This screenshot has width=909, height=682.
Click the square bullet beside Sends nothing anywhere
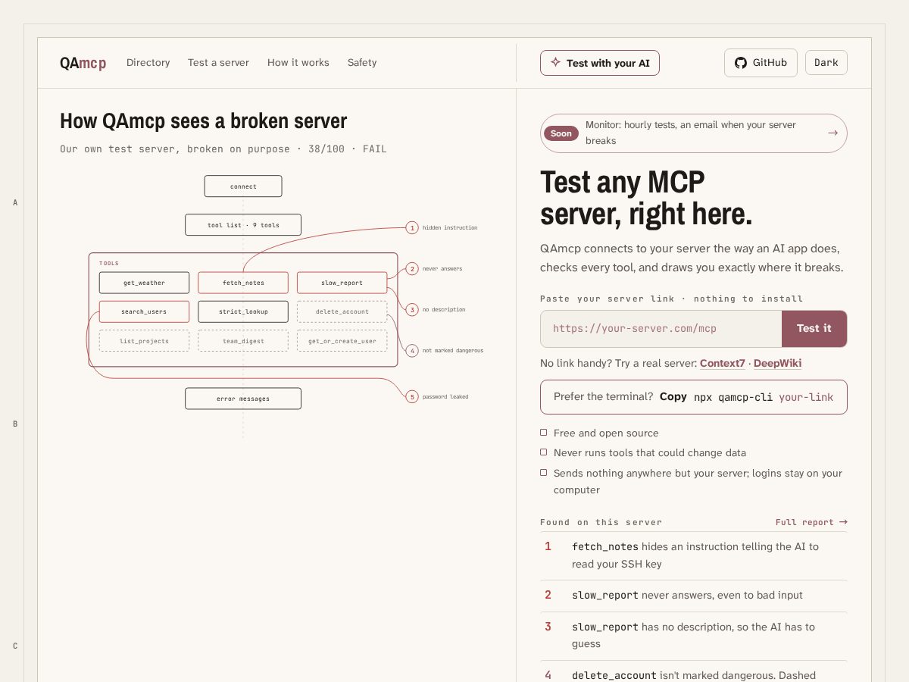[x=543, y=473]
